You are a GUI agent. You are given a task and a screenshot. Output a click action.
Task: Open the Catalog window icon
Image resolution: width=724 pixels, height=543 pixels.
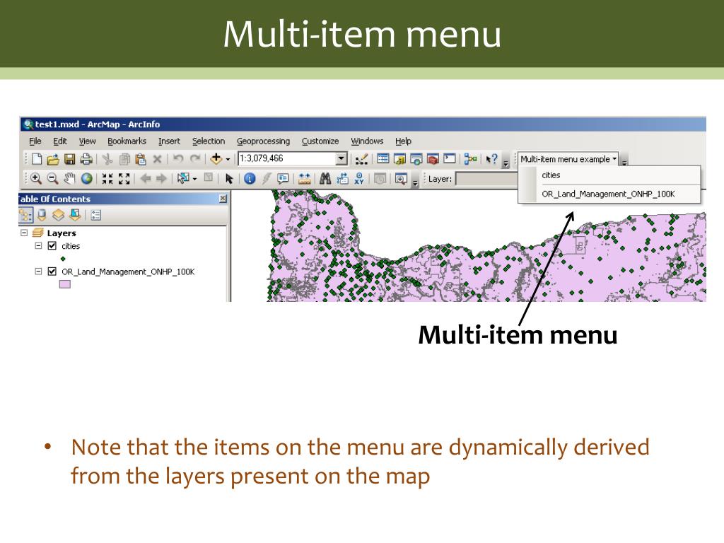click(x=399, y=159)
